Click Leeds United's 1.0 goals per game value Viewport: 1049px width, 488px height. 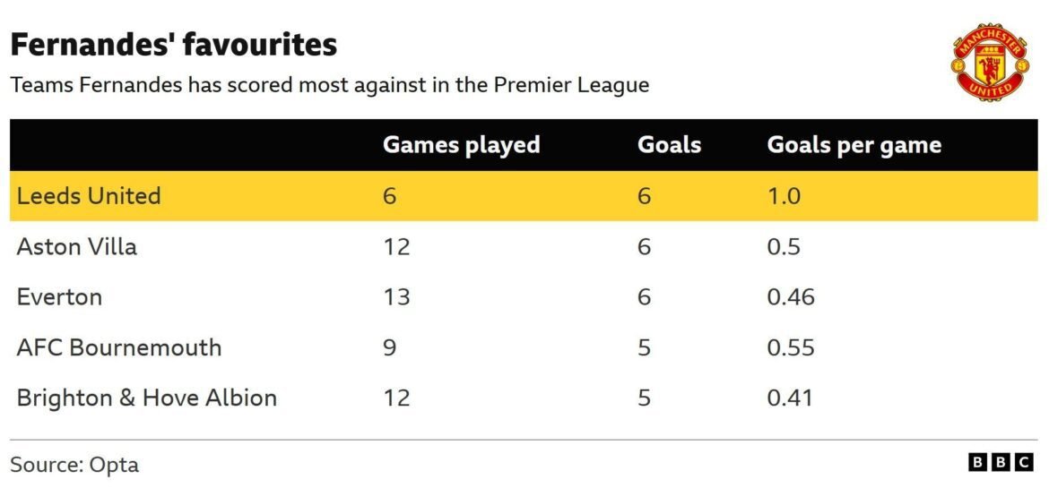[x=784, y=196]
